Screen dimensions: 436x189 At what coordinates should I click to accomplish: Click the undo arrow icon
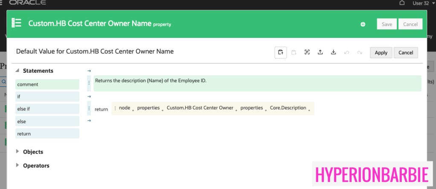point(346,52)
